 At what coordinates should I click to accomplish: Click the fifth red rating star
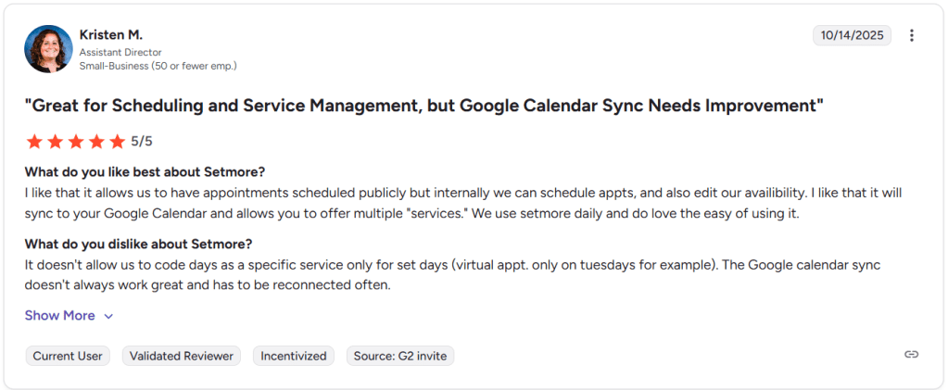117,142
